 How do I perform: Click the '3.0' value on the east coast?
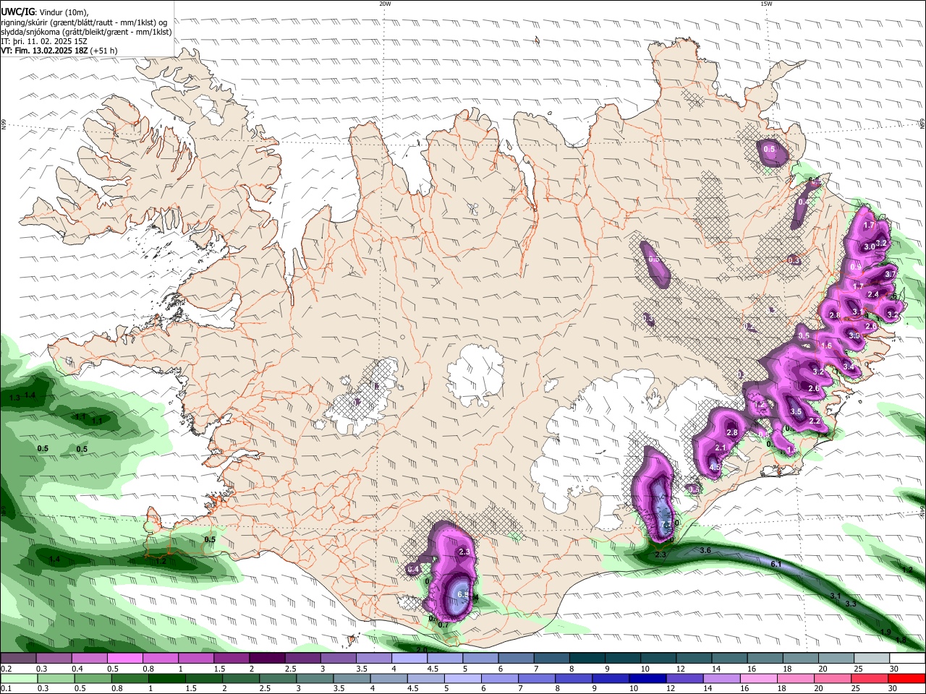point(870,247)
